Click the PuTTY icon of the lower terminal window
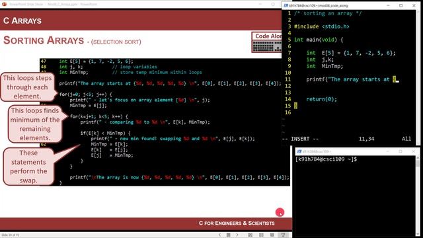Viewport: 423px width, 238px height. click(299, 151)
